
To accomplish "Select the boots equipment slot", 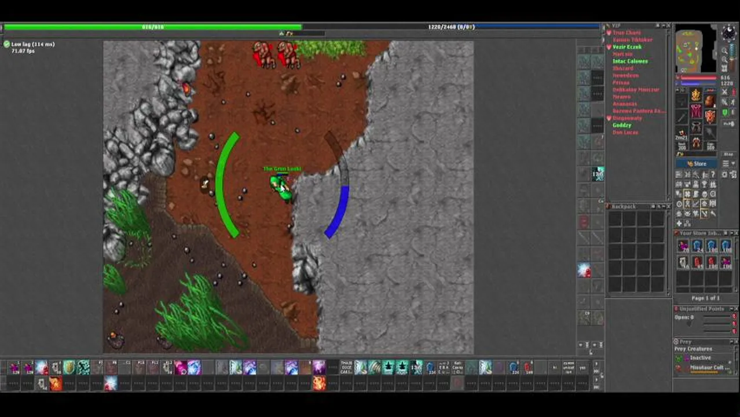I will point(696,141).
